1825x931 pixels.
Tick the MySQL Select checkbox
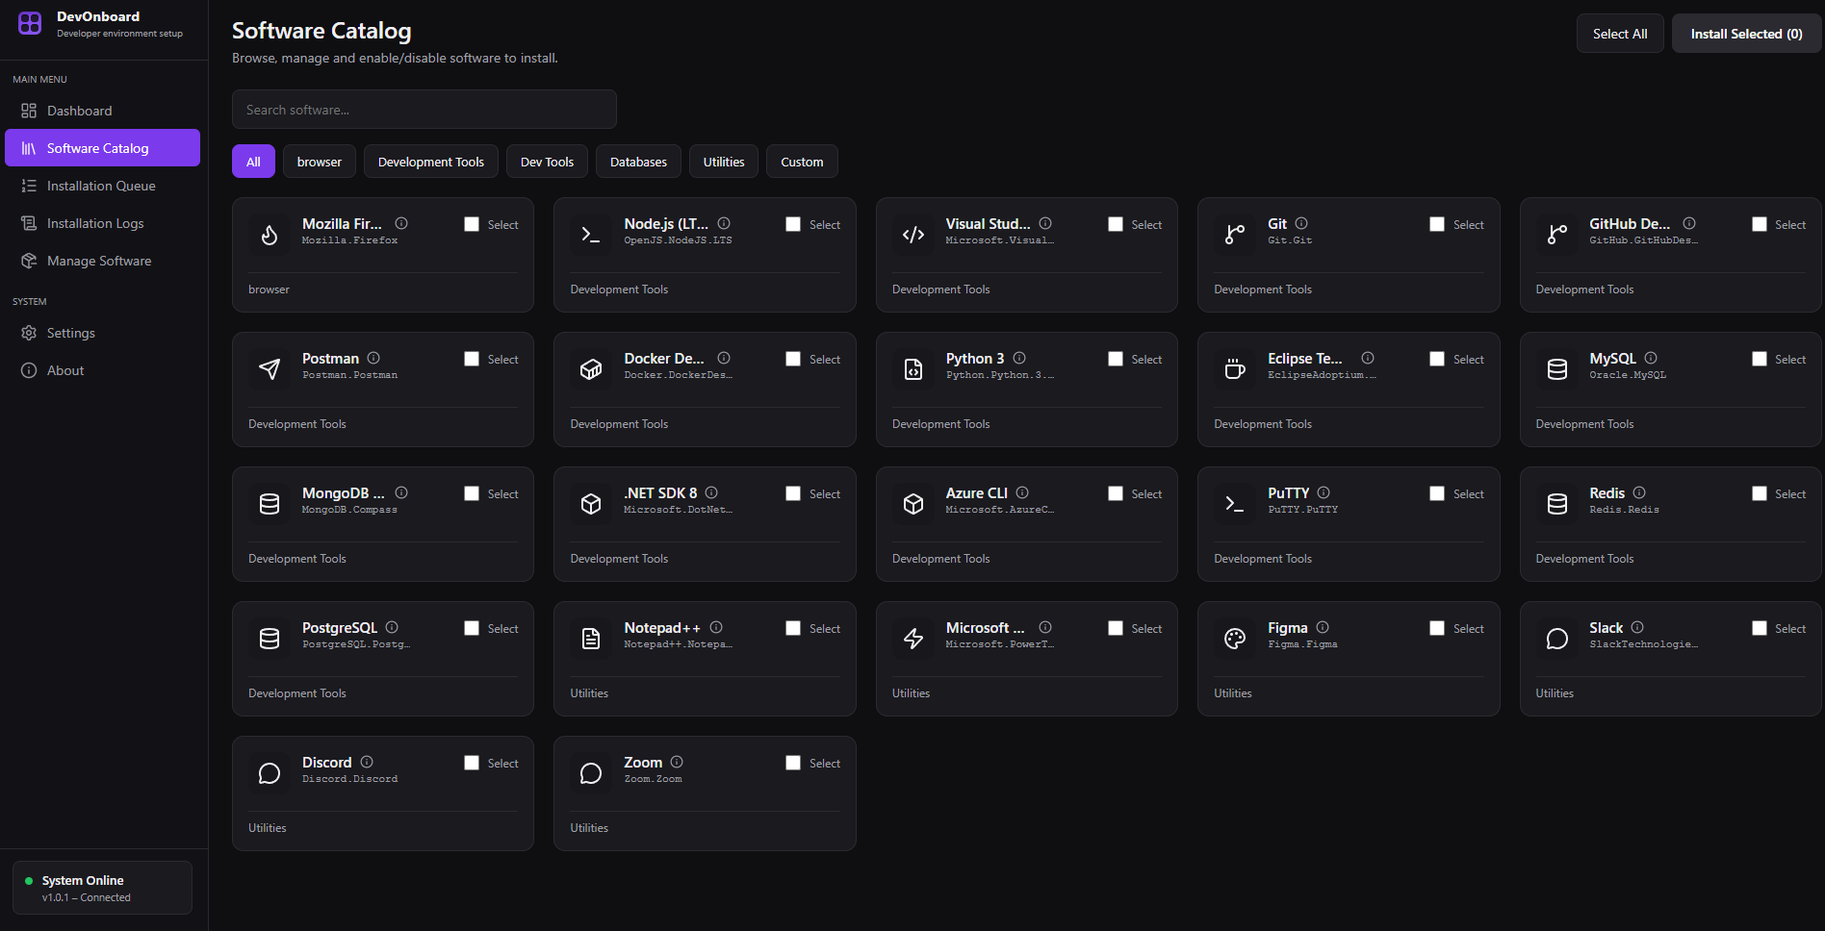[x=1760, y=359]
